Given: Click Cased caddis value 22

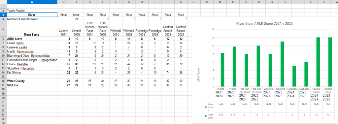Looking at the screenshot, I should (x=129, y=43).
